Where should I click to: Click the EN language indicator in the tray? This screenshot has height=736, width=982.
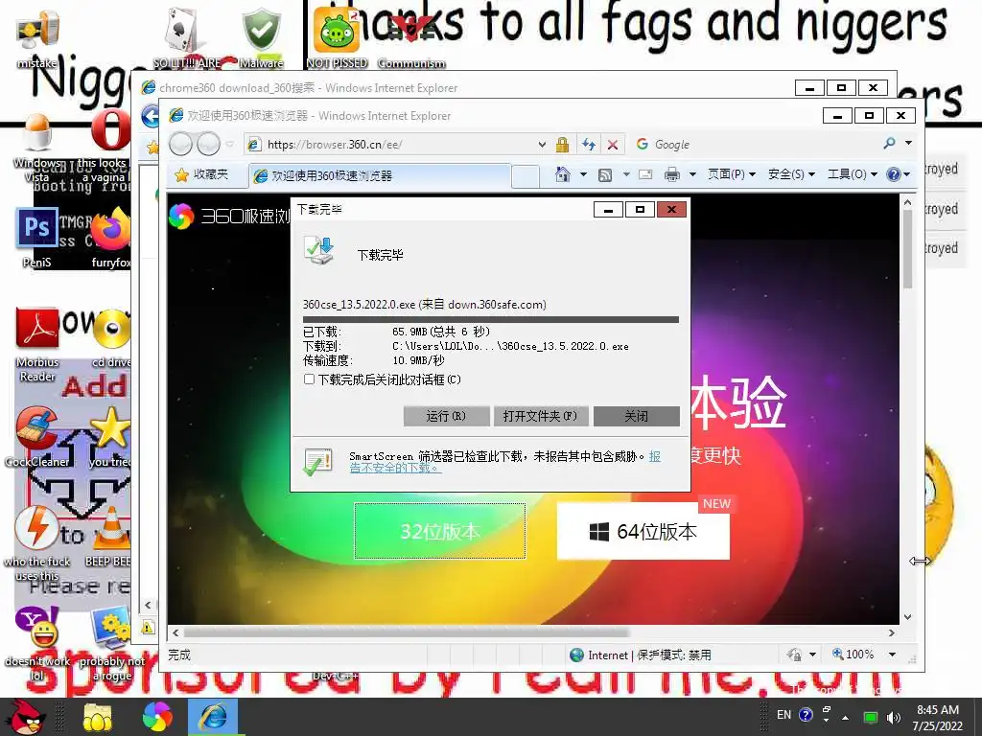tap(784, 715)
